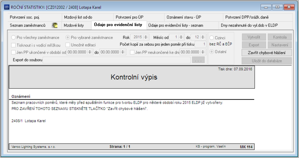The height and width of the screenshot is (158, 299).
Task: Click the Počet kopií number field
Action: click(200, 44)
